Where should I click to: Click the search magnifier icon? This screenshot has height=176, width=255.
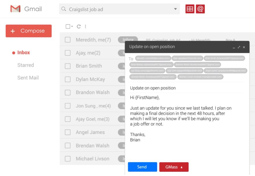(64, 9)
